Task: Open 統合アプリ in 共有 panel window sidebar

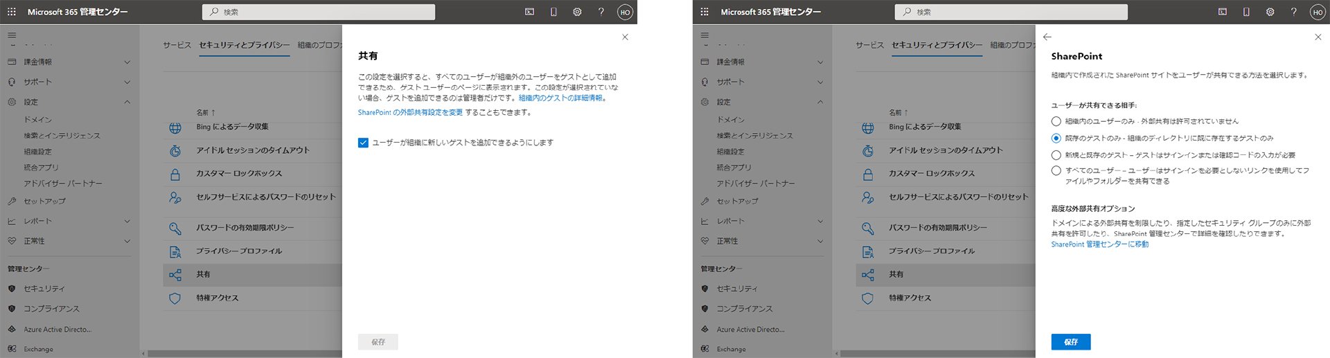Action: (42, 168)
